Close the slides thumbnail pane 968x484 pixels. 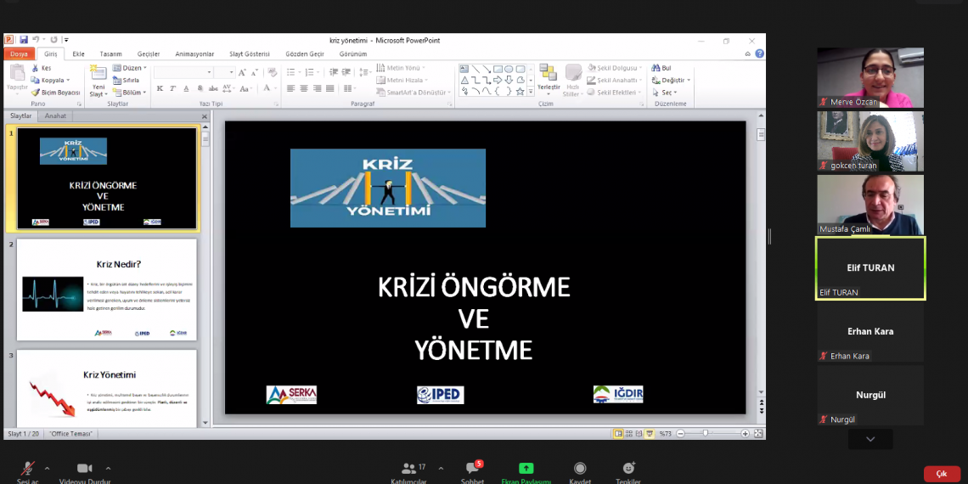[x=205, y=116]
